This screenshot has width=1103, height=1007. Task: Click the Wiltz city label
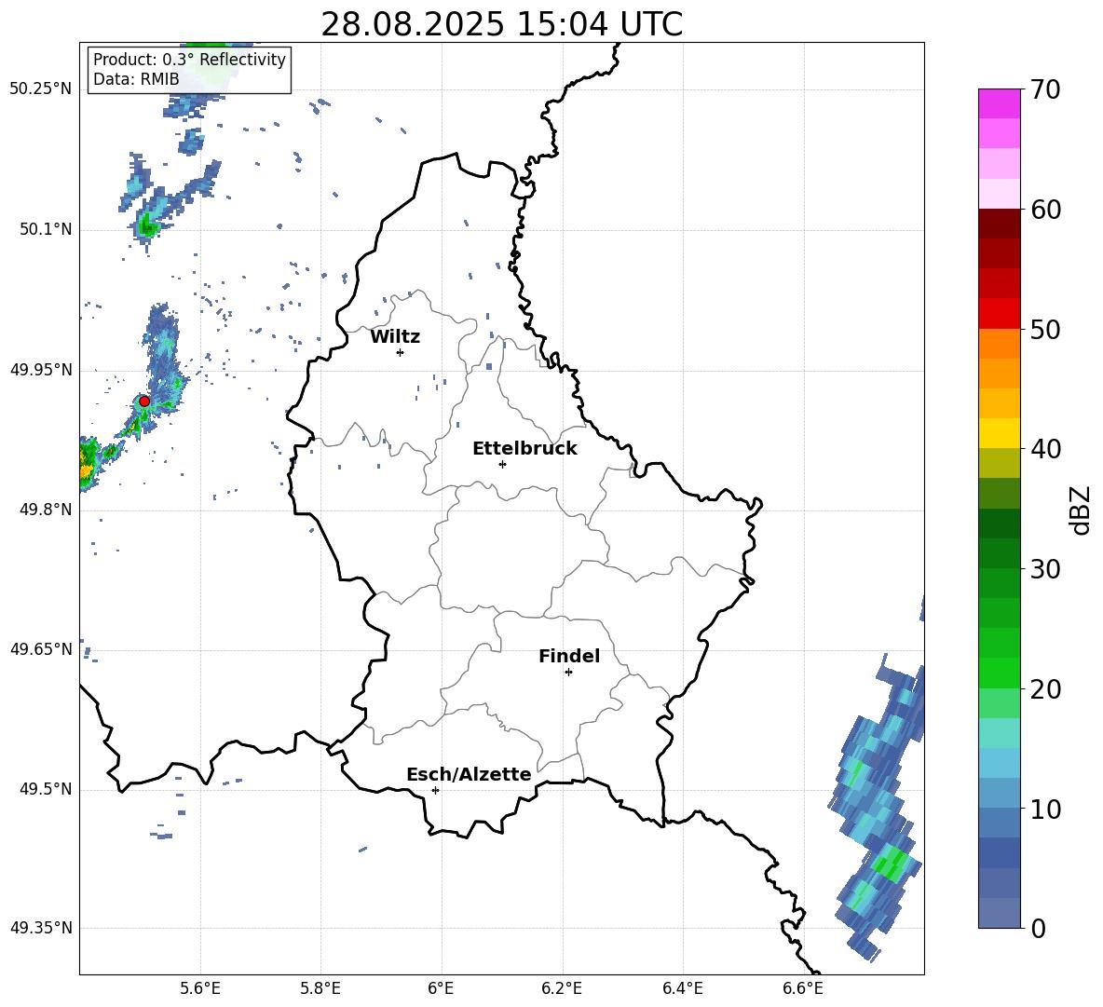click(x=395, y=337)
